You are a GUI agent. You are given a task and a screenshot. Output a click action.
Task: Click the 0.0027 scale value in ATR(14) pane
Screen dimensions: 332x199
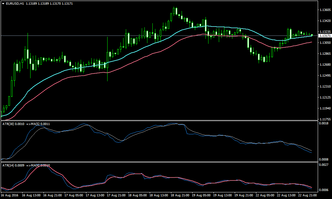click(324, 165)
